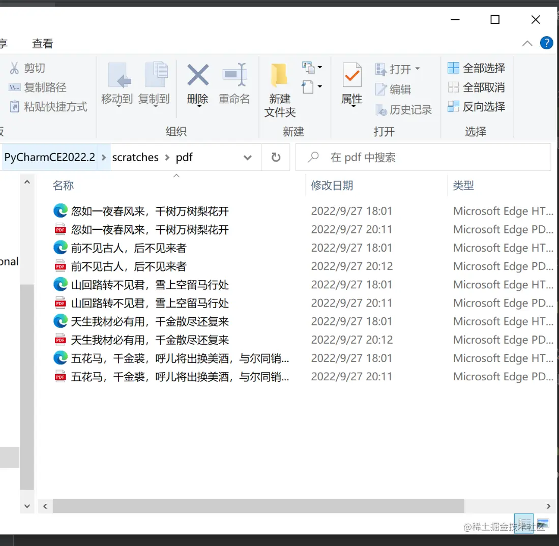Click the horizontal scrollbar thumb
This screenshot has width=559, height=546.
258,506
